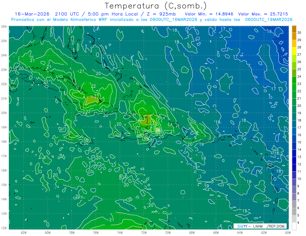Image resolution: width=306 pixels, height=236 pixels.
Task: Select the date text "16-Mar-2026"
Action: [x=32, y=14]
